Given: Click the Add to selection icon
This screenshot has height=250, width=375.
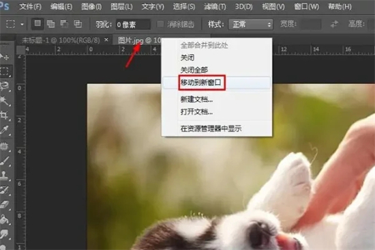Looking at the screenshot, I should point(50,24).
